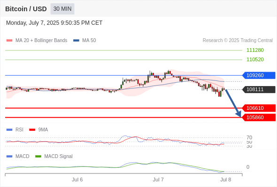Viewport: 277px width, 187px height.
Task: Click the RSI blue legend marker
Action: click(x=9, y=130)
